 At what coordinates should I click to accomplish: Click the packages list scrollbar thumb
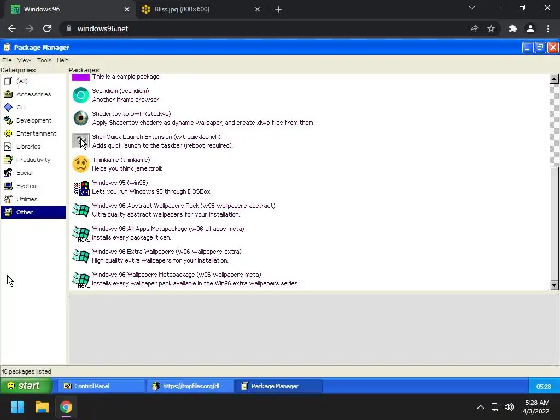555,224
